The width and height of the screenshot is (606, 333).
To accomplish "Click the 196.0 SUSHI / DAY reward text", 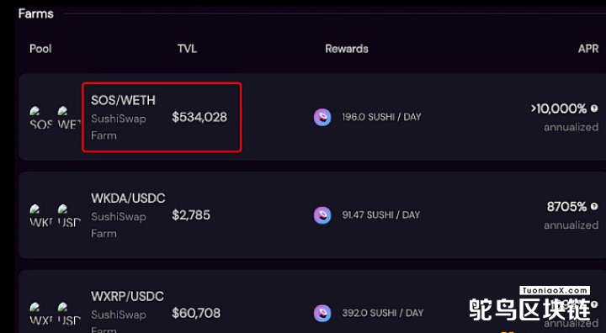I will coord(381,117).
